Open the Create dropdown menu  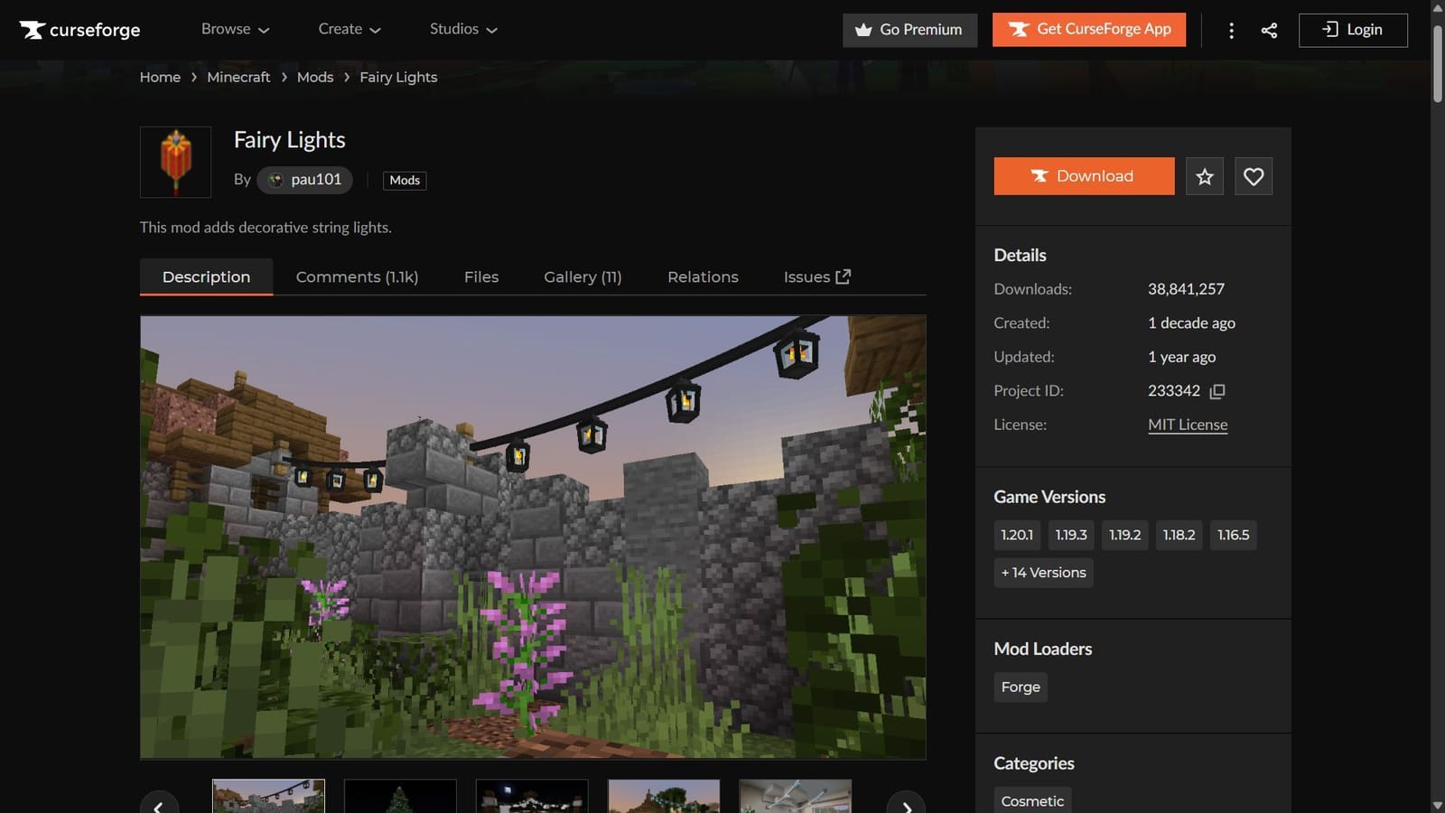pyautogui.click(x=349, y=29)
